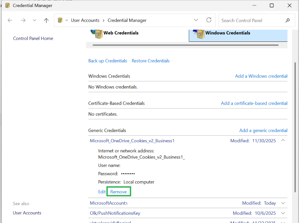299x223 pixels.
Task: Click Back up Credentials
Action: pos(108,61)
